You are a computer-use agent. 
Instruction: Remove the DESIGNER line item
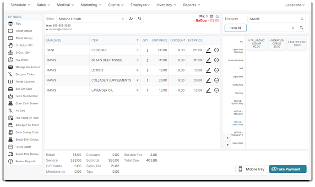click(x=217, y=50)
